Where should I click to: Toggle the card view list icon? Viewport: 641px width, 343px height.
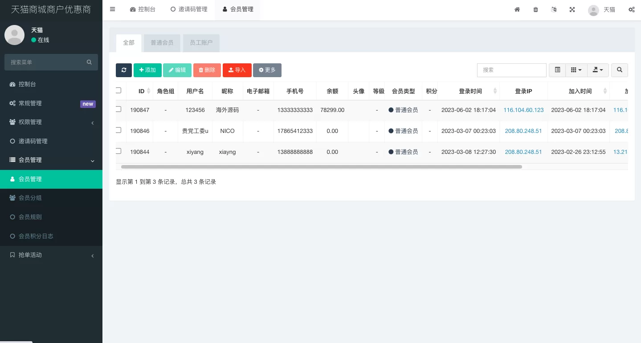pos(557,70)
